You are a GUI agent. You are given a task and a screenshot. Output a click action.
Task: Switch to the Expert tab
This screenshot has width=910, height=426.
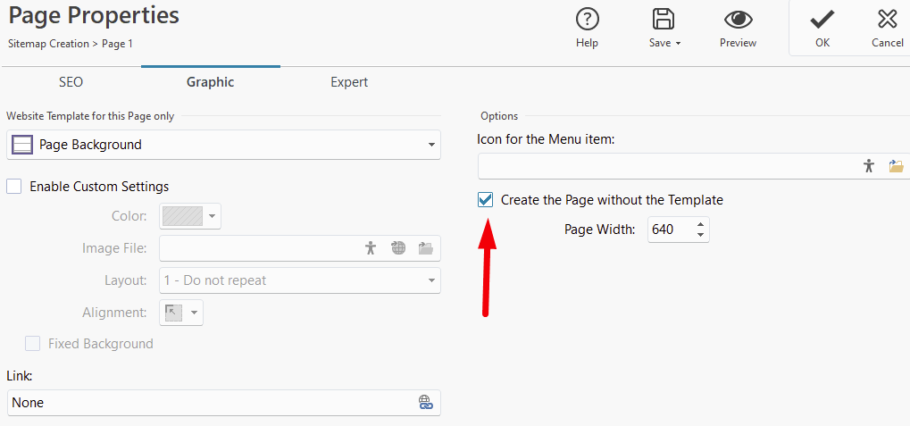349,82
